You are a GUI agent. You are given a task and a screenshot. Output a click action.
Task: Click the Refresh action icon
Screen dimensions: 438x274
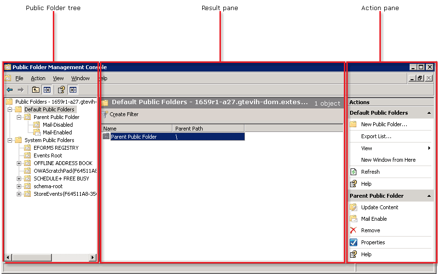353,172
